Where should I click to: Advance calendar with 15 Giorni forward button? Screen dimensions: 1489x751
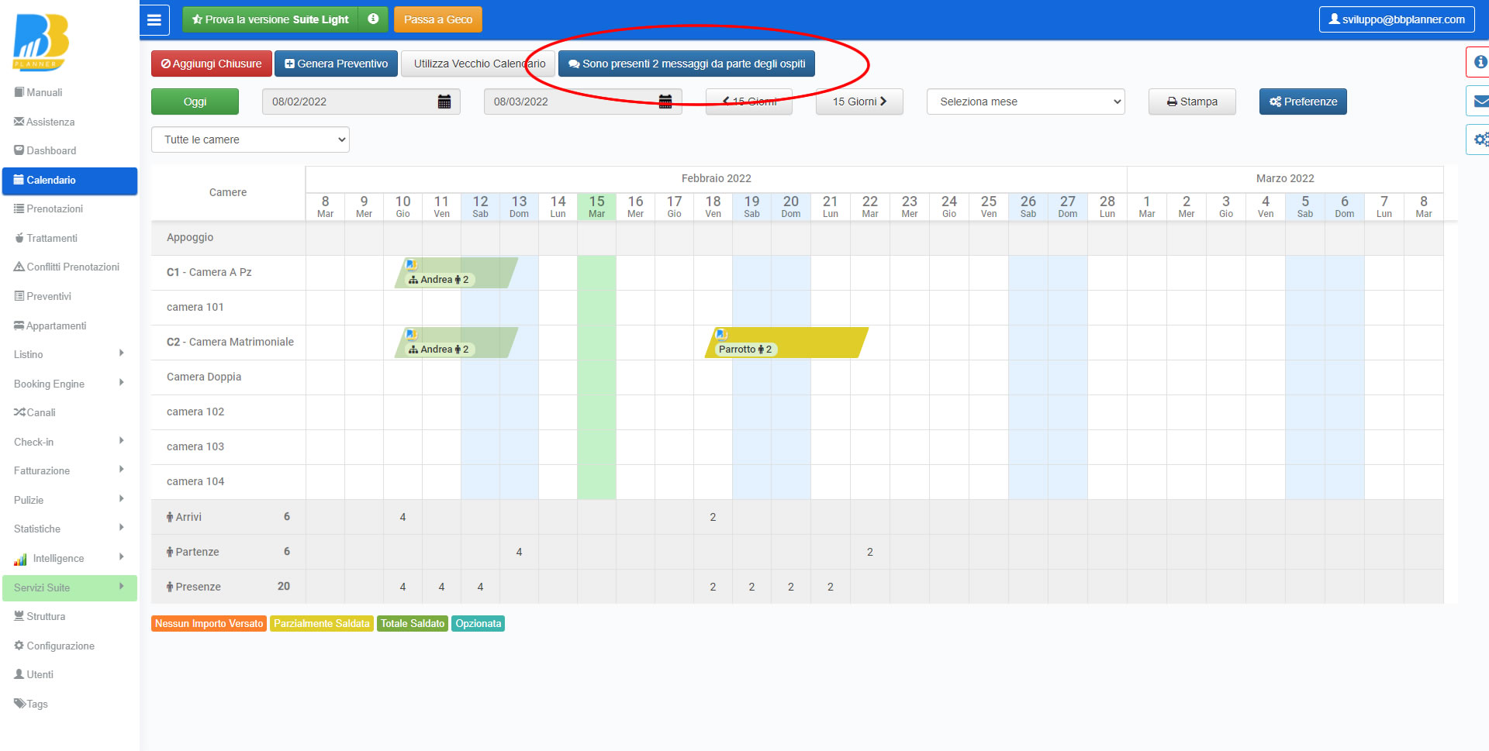(859, 102)
